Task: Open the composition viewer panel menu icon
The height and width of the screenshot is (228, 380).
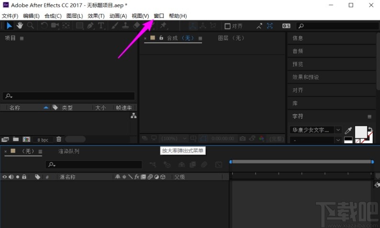Action: (200, 39)
